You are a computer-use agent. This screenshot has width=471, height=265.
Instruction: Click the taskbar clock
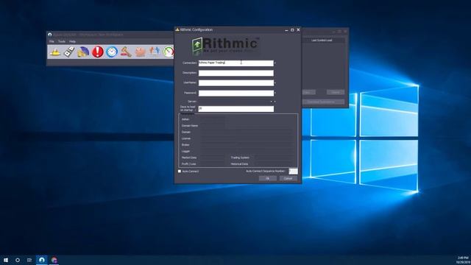[x=463, y=260]
